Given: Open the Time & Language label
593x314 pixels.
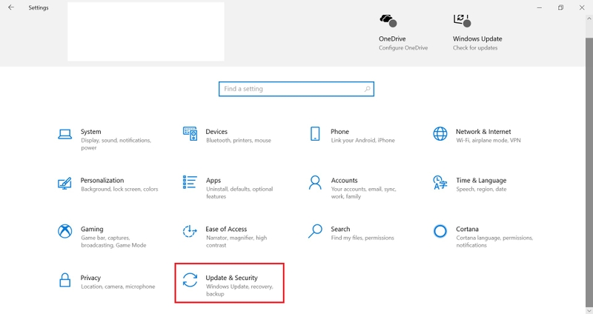Looking at the screenshot, I should (x=481, y=180).
